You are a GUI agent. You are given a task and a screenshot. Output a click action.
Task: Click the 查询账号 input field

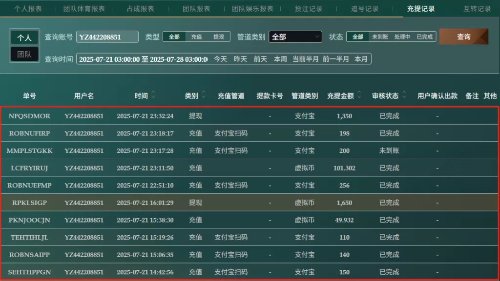(107, 37)
